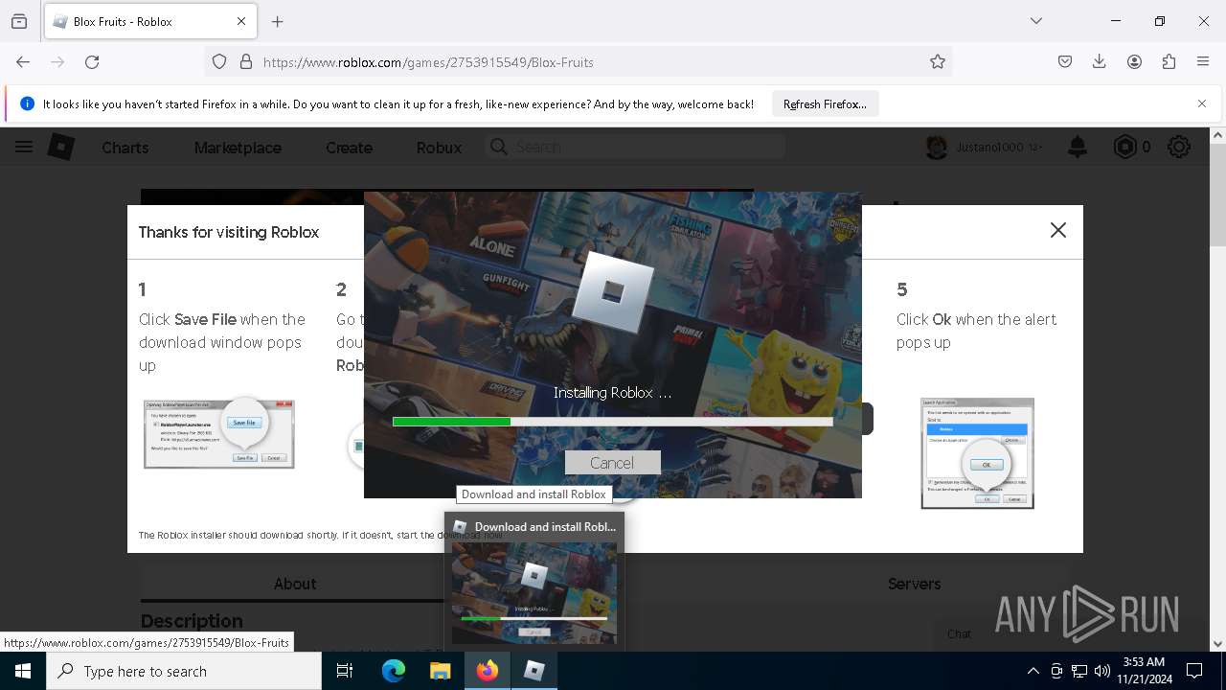1226x690 pixels.
Task: Open the Charts page
Action: click(125, 148)
